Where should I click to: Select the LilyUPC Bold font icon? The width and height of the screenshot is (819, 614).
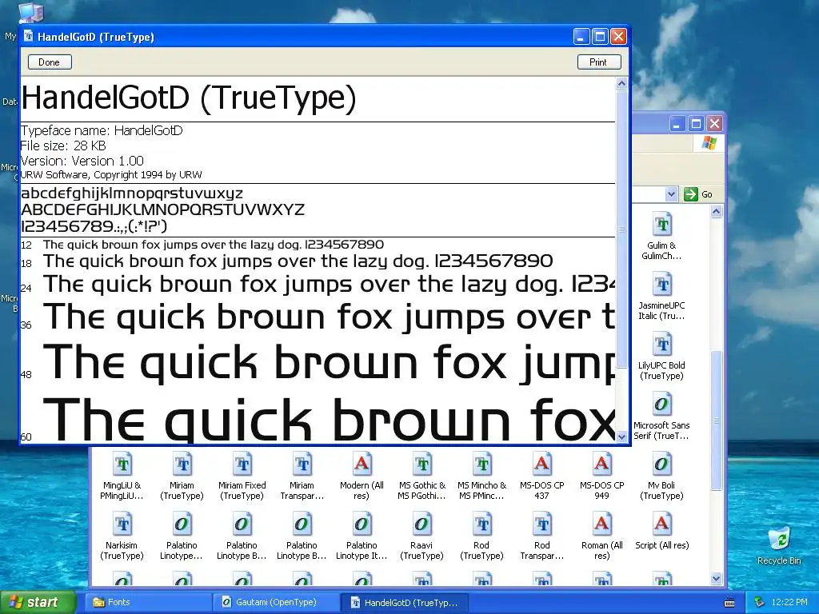click(661, 345)
